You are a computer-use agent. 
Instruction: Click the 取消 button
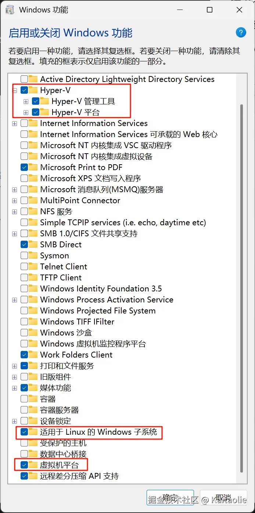[x=223, y=498]
